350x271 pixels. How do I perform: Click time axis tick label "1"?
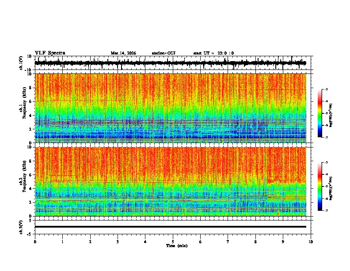[x=62, y=242]
